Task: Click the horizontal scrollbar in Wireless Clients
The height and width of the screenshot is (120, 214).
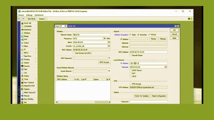Action: click(x=83, y=102)
